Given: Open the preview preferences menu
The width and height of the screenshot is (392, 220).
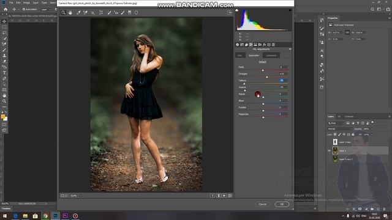Looking at the screenshot, I should click(230, 196).
